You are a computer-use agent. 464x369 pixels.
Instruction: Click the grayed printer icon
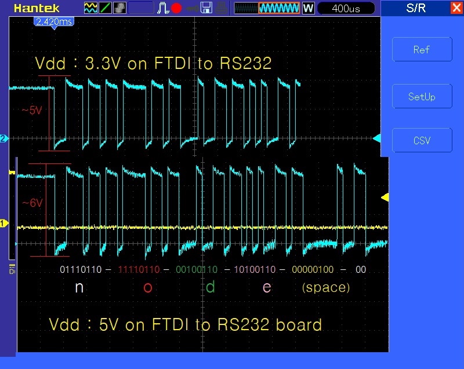tap(221, 8)
